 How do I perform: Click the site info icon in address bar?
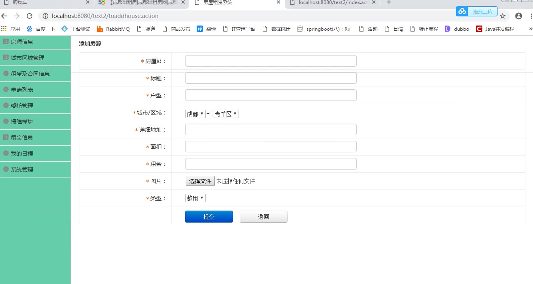click(45, 16)
